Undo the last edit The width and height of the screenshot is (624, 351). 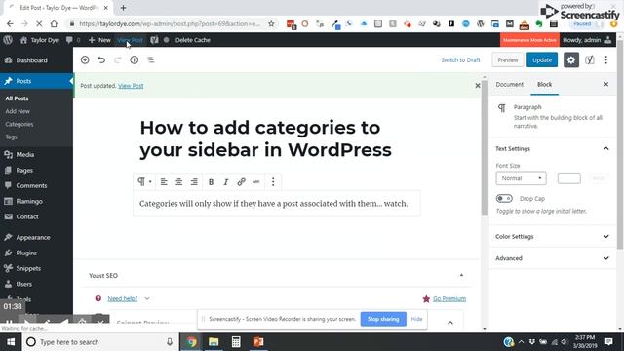click(x=101, y=59)
